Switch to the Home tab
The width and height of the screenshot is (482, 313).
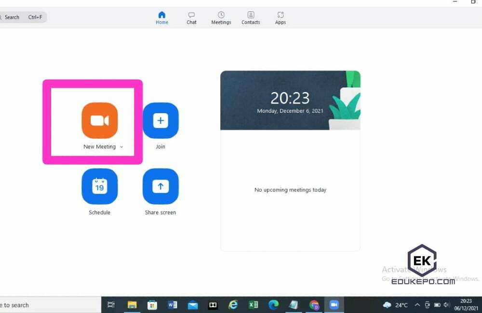162,17
